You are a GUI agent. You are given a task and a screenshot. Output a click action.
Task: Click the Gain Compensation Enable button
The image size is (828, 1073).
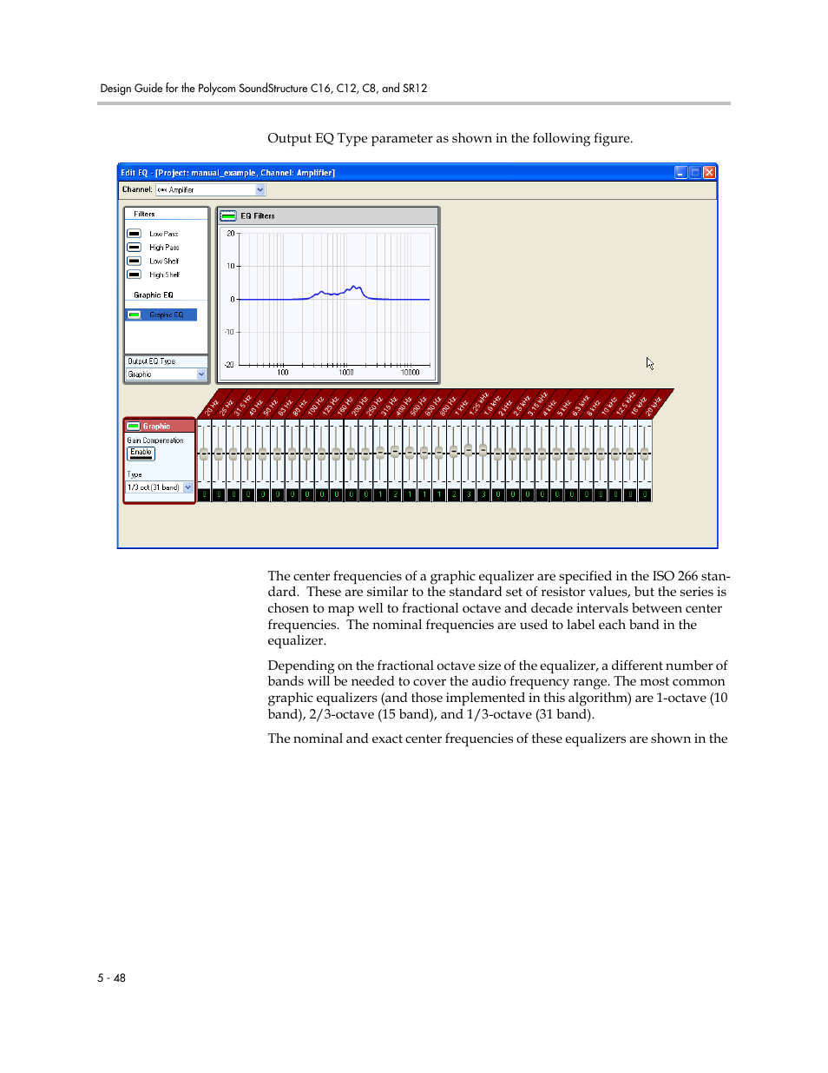click(x=141, y=453)
